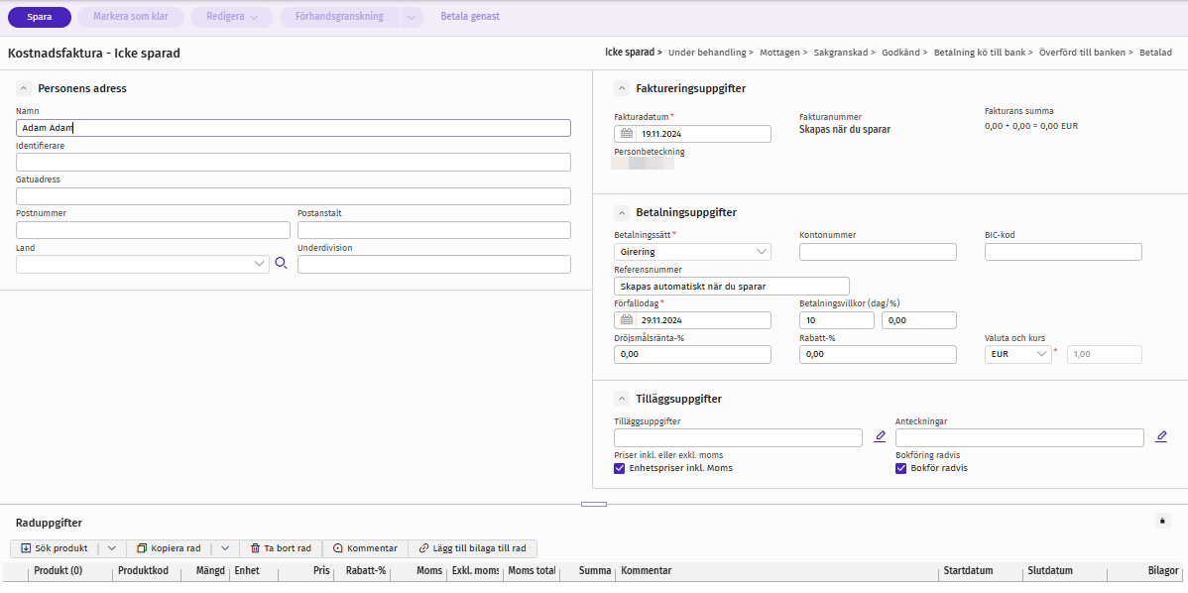Click the Underdivision input field
1188x593 pixels.
click(434, 265)
